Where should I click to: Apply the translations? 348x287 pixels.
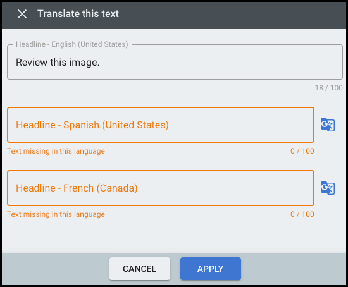click(x=211, y=269)
